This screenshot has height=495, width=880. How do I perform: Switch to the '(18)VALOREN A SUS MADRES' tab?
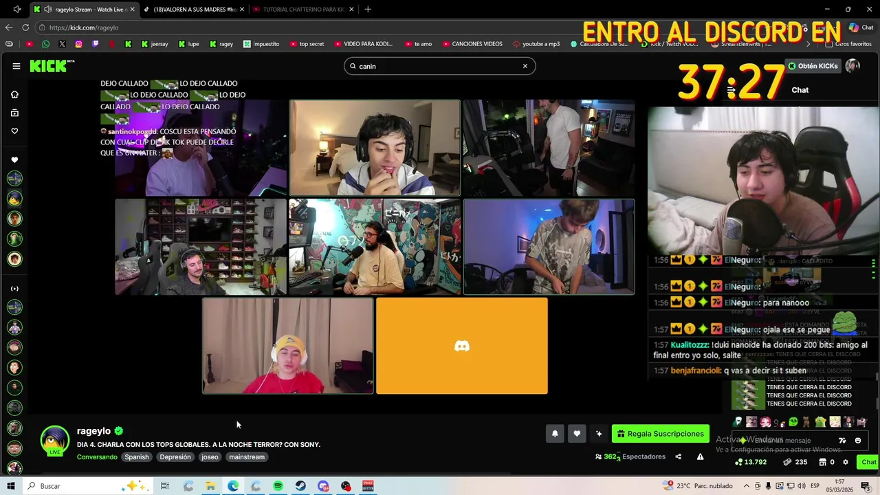point(194,9)
